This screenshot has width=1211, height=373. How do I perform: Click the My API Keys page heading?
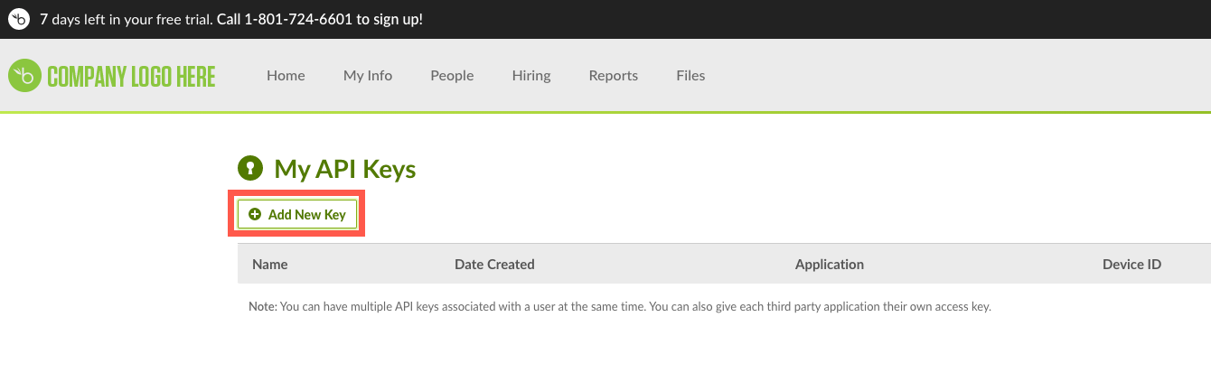coord(345,169)
